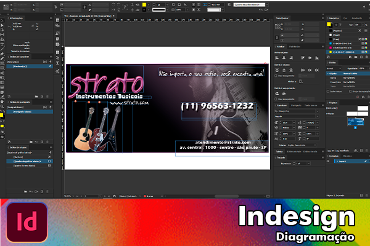Screen dimensions: 370x246
Task: Rotate 90 degrees clockwise in control bar
Action: coord(113,4)
